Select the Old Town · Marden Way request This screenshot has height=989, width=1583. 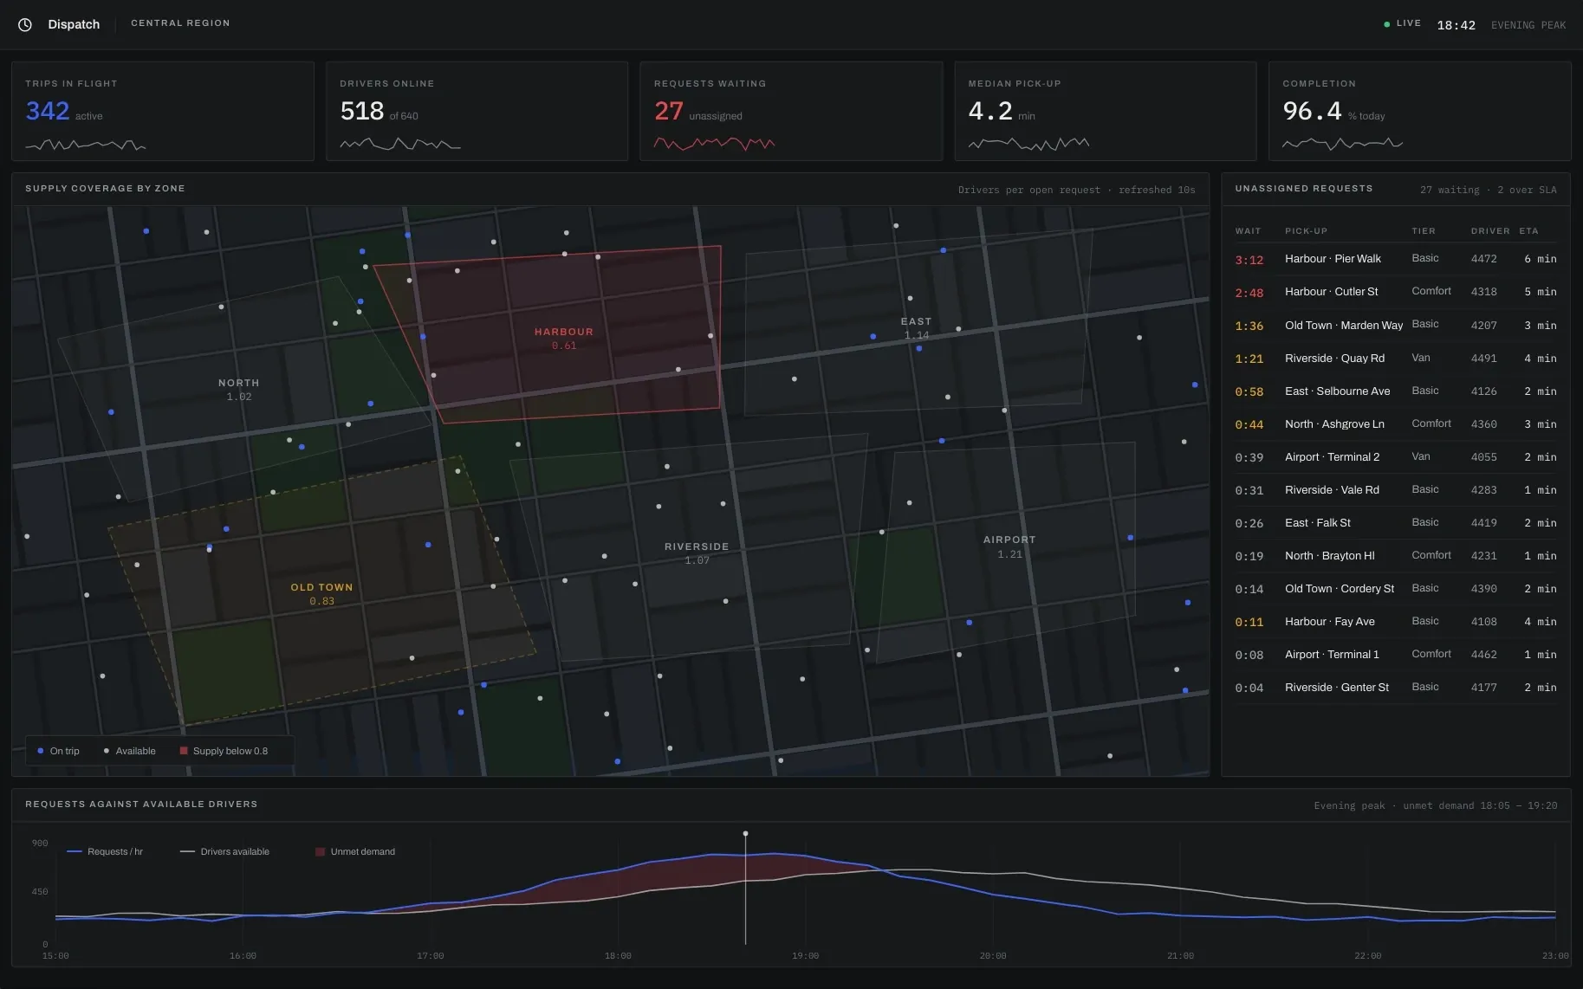(x=1396, y=325)
